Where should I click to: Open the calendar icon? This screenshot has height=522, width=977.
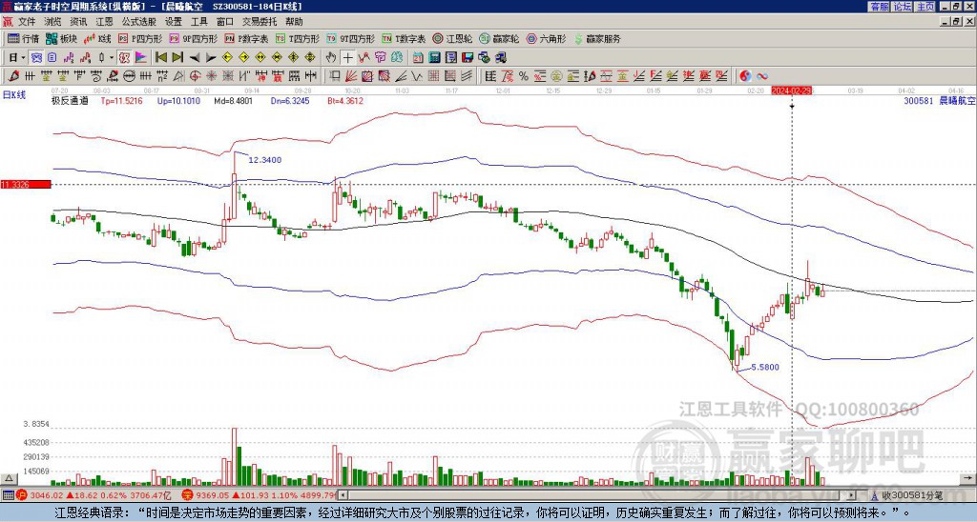[x=418, y=58]
